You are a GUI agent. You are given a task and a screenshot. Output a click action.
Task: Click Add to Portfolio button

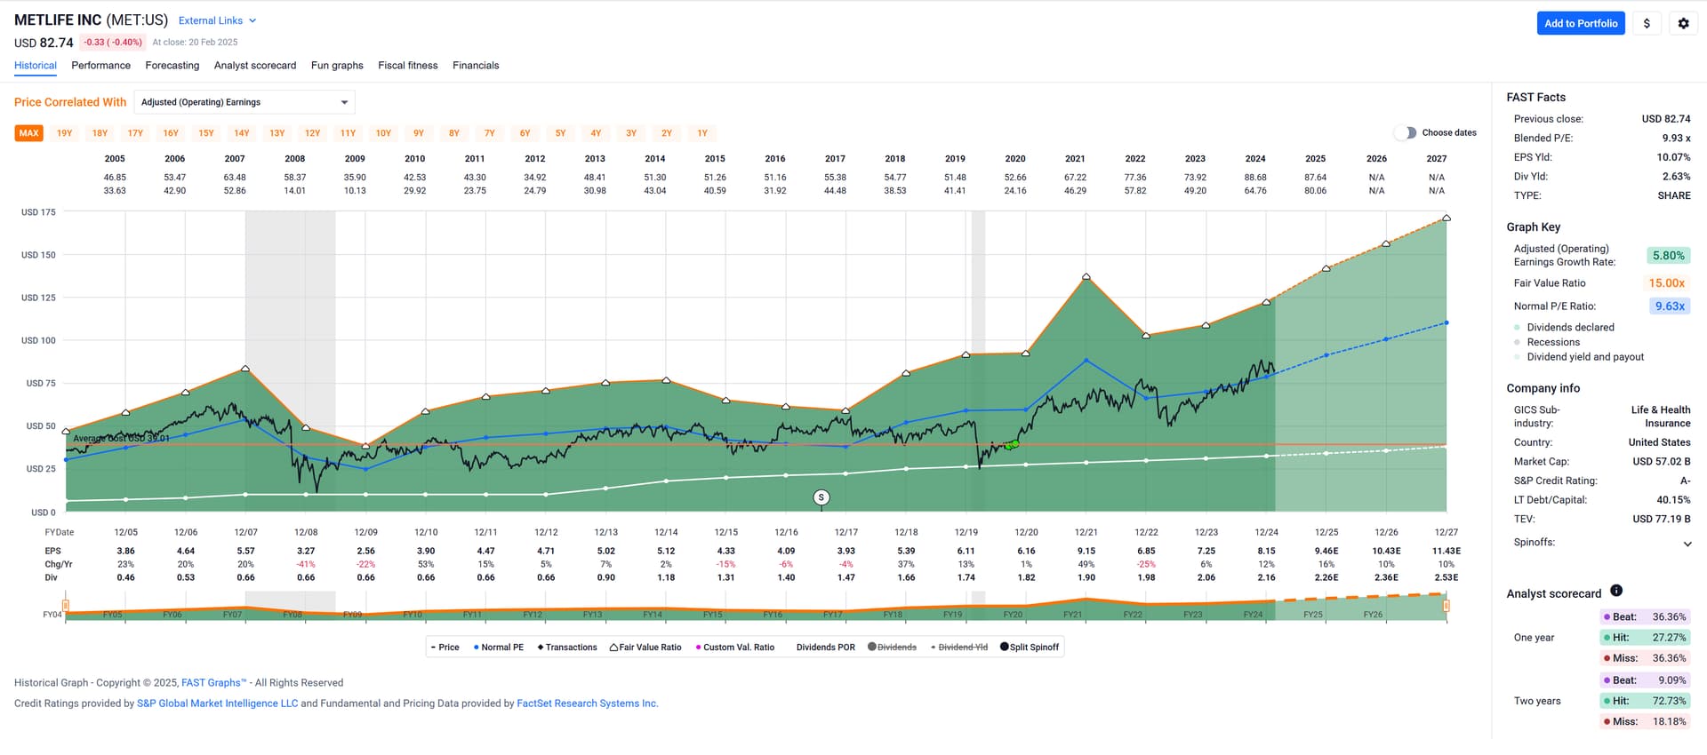click(x=1581, y=24)
